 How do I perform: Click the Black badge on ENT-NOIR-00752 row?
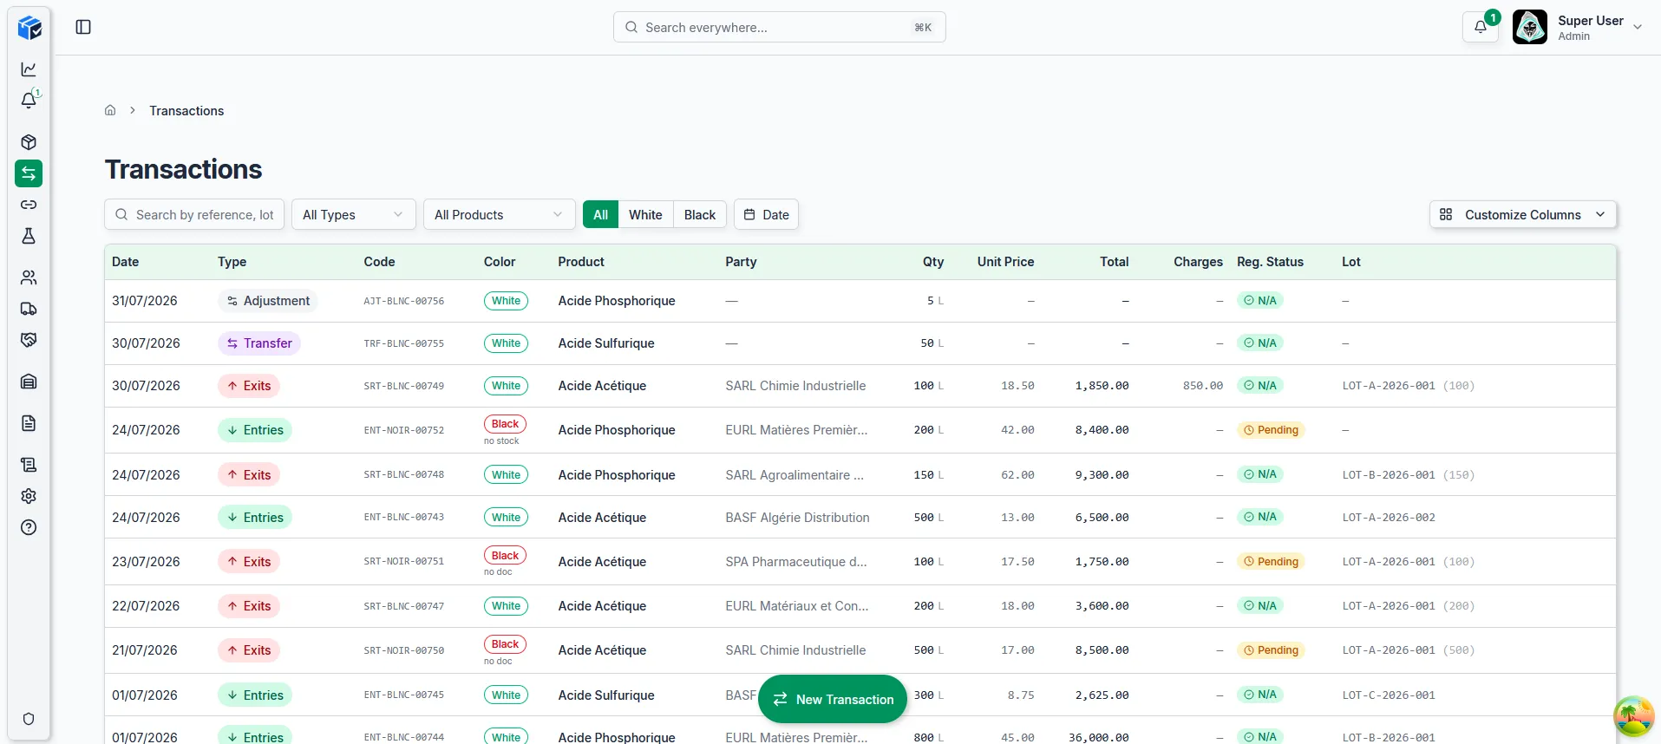(x=505, y=424)
